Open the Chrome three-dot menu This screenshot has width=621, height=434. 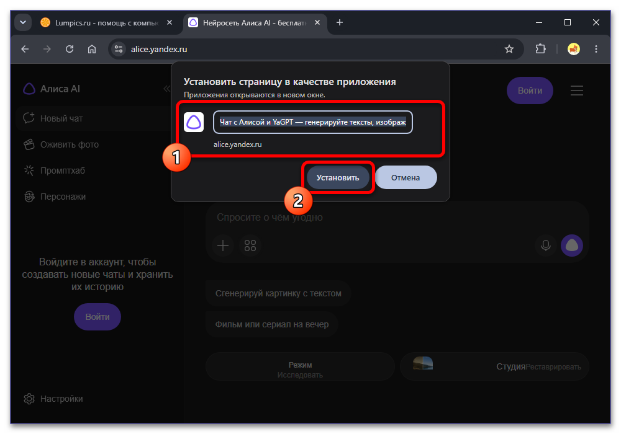point(596,49)
